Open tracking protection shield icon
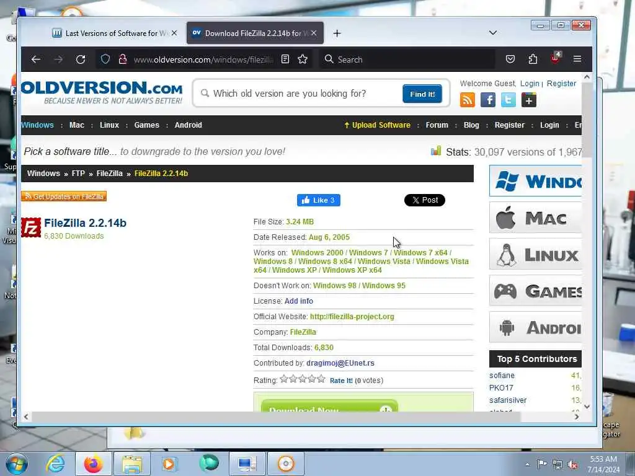This screenshot has height=476, width=635. [105, 59]
